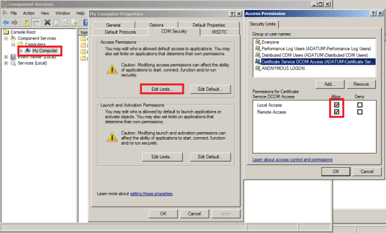Click the Event Viewer (Local) book icon
The height and width of the screenshot is (233, 386).
[x=13, y=57]
